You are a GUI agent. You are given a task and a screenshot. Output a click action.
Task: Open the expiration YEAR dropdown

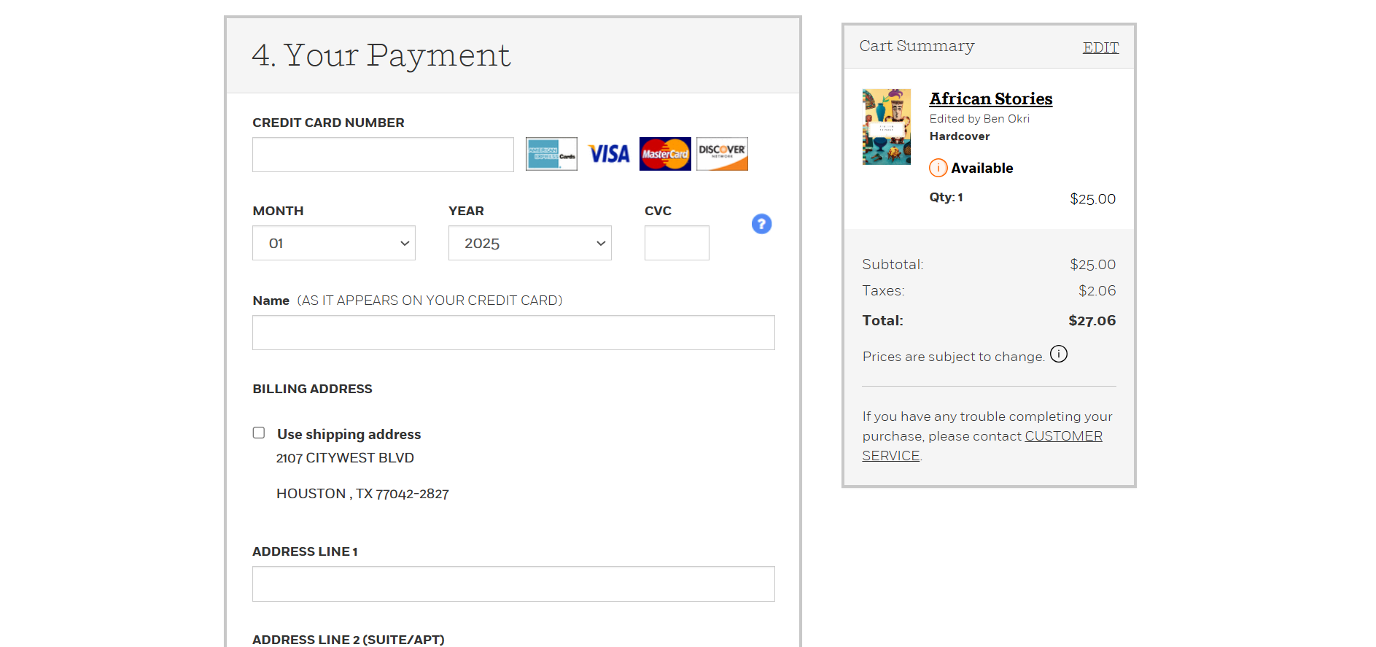pyautogui.click(x=529, y=243)
